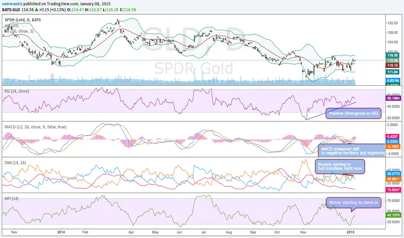The image size is (404, 238).
Task: Click the 42.1375 MFI value tag
Action: [x=393, y=215]
